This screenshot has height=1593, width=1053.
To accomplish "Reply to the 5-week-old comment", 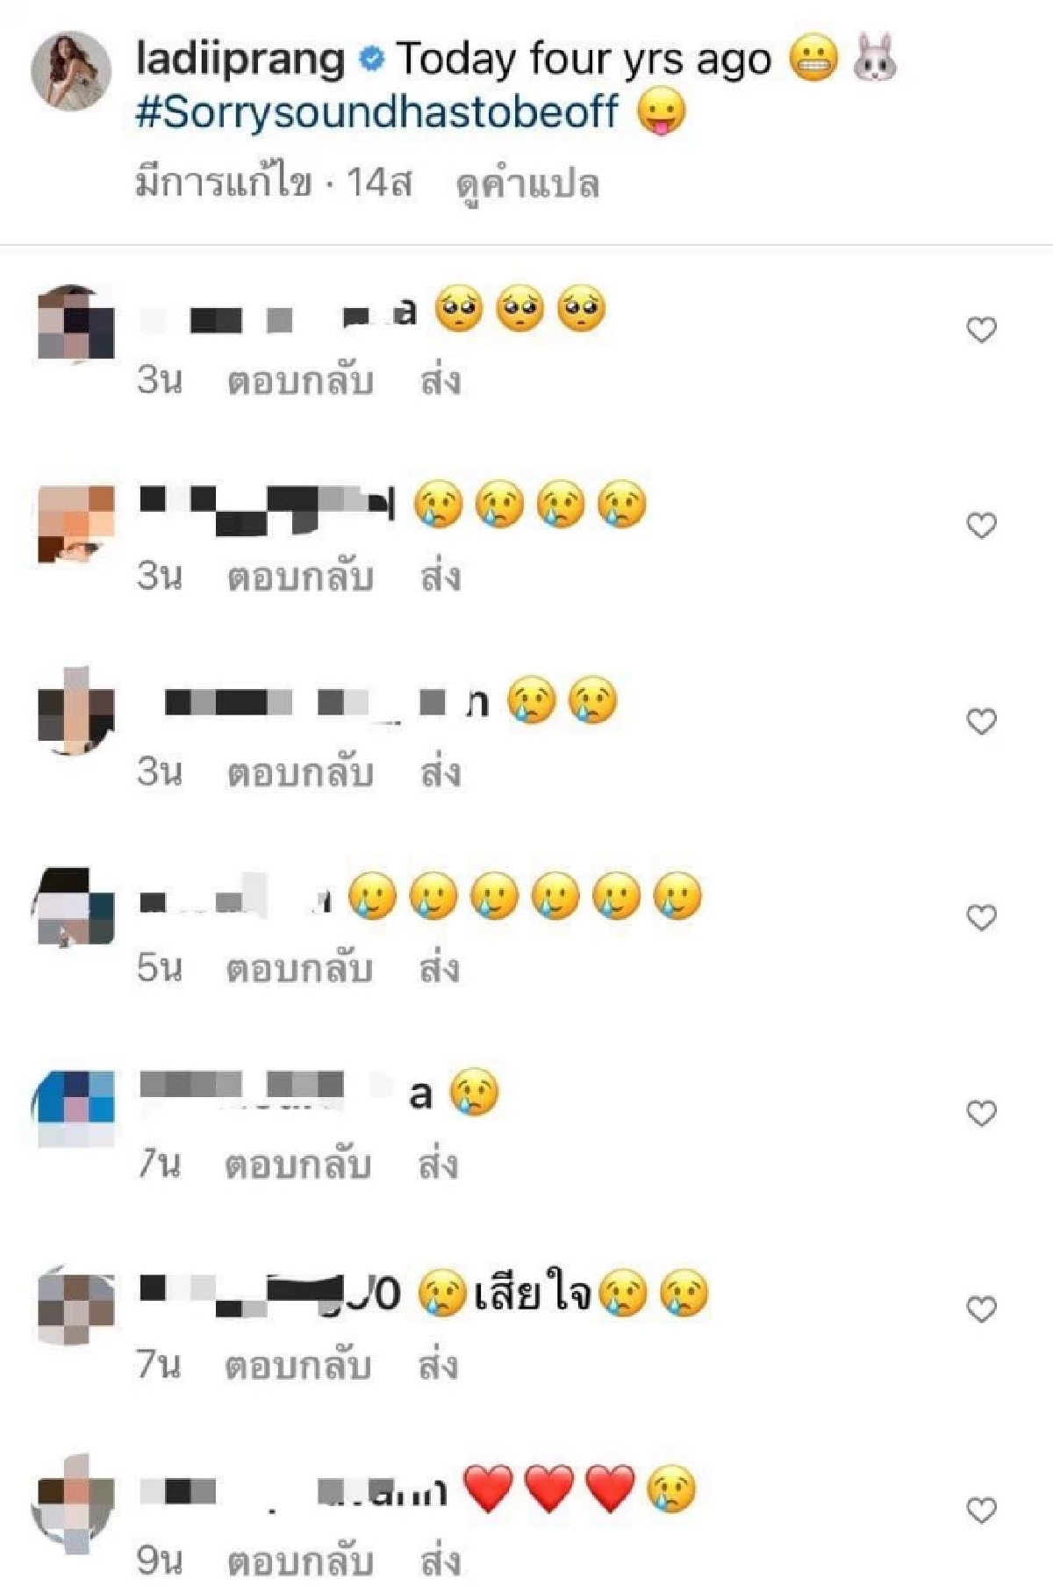I will (300, 969).
